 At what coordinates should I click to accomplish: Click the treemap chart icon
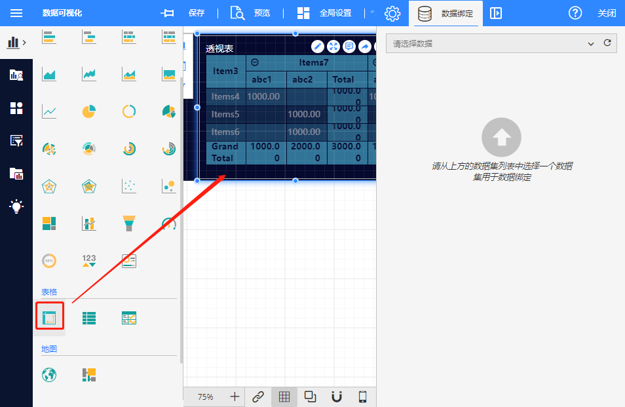(49, 223)
